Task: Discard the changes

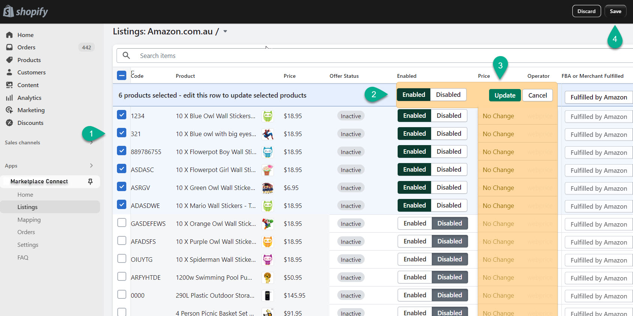Action: (587, 11)
